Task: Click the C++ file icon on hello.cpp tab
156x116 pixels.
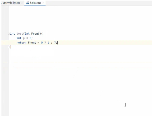Action: click(28, 3)
